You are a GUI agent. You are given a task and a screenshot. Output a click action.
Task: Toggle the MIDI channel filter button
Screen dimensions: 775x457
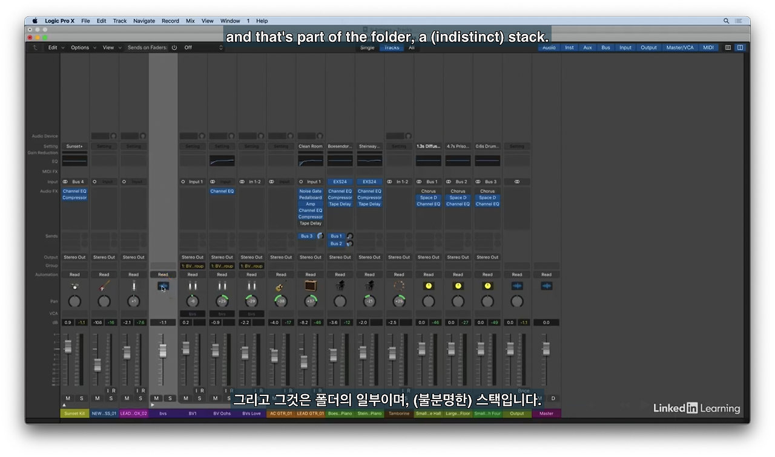(x=708, y=48)
